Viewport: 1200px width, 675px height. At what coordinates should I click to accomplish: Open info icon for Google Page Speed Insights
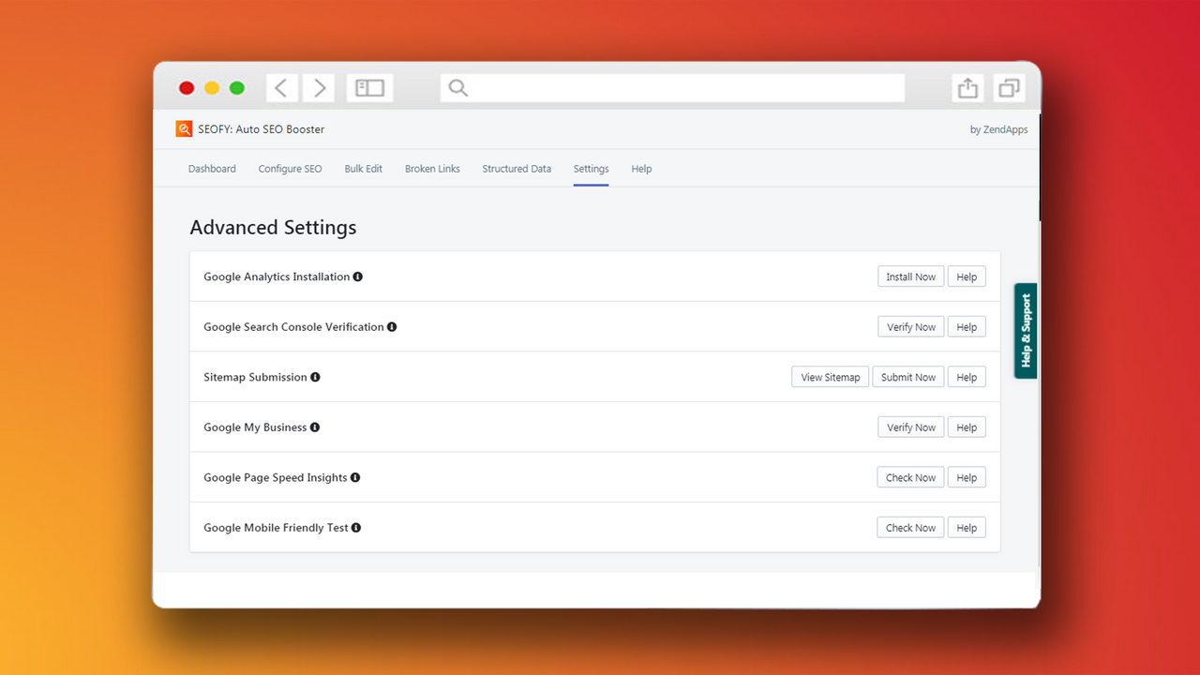pos(354,477)
